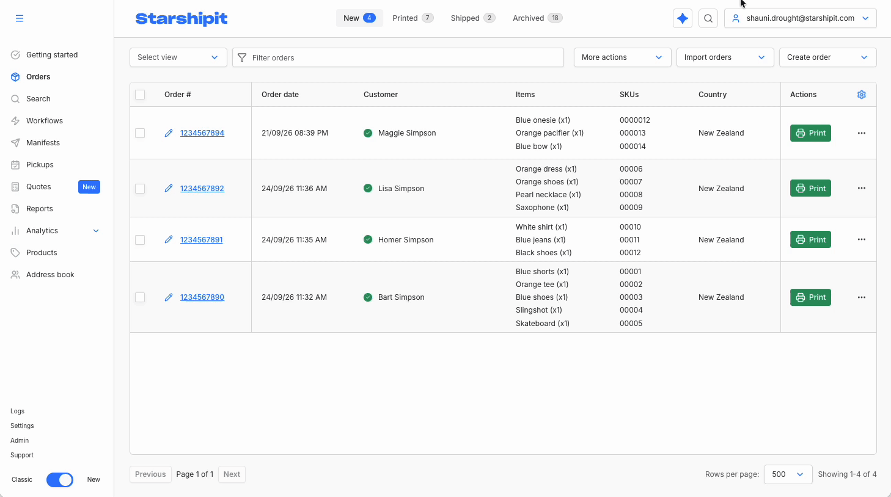Open more options for Homer Simpson order
891x497 pixels.
tap(862, 239)
